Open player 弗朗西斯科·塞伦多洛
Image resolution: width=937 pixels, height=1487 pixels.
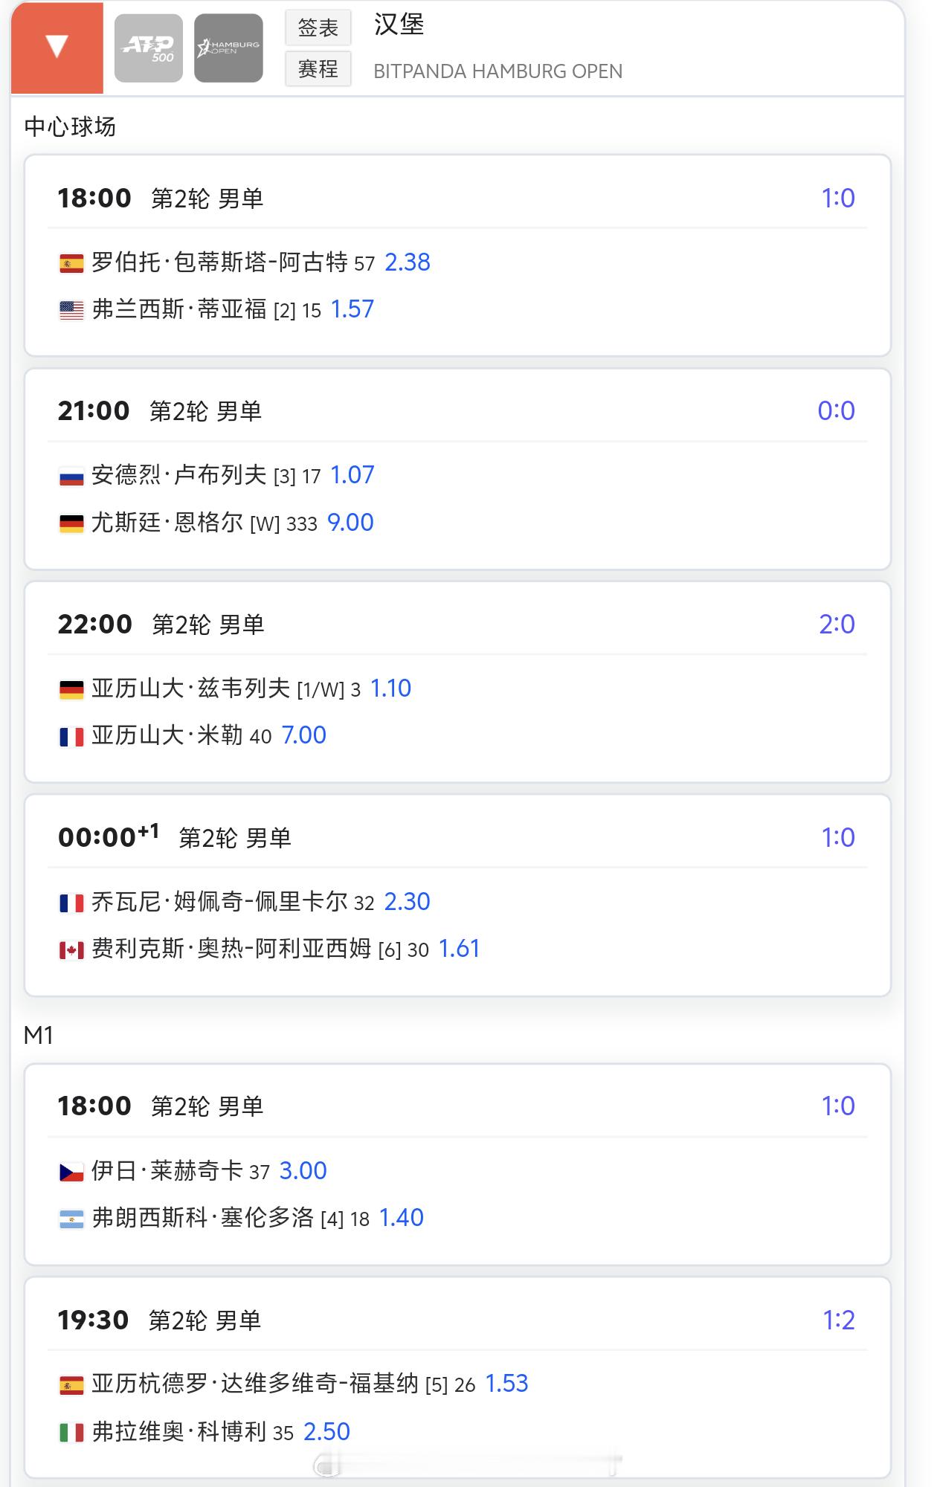[x=203, y=1218]
